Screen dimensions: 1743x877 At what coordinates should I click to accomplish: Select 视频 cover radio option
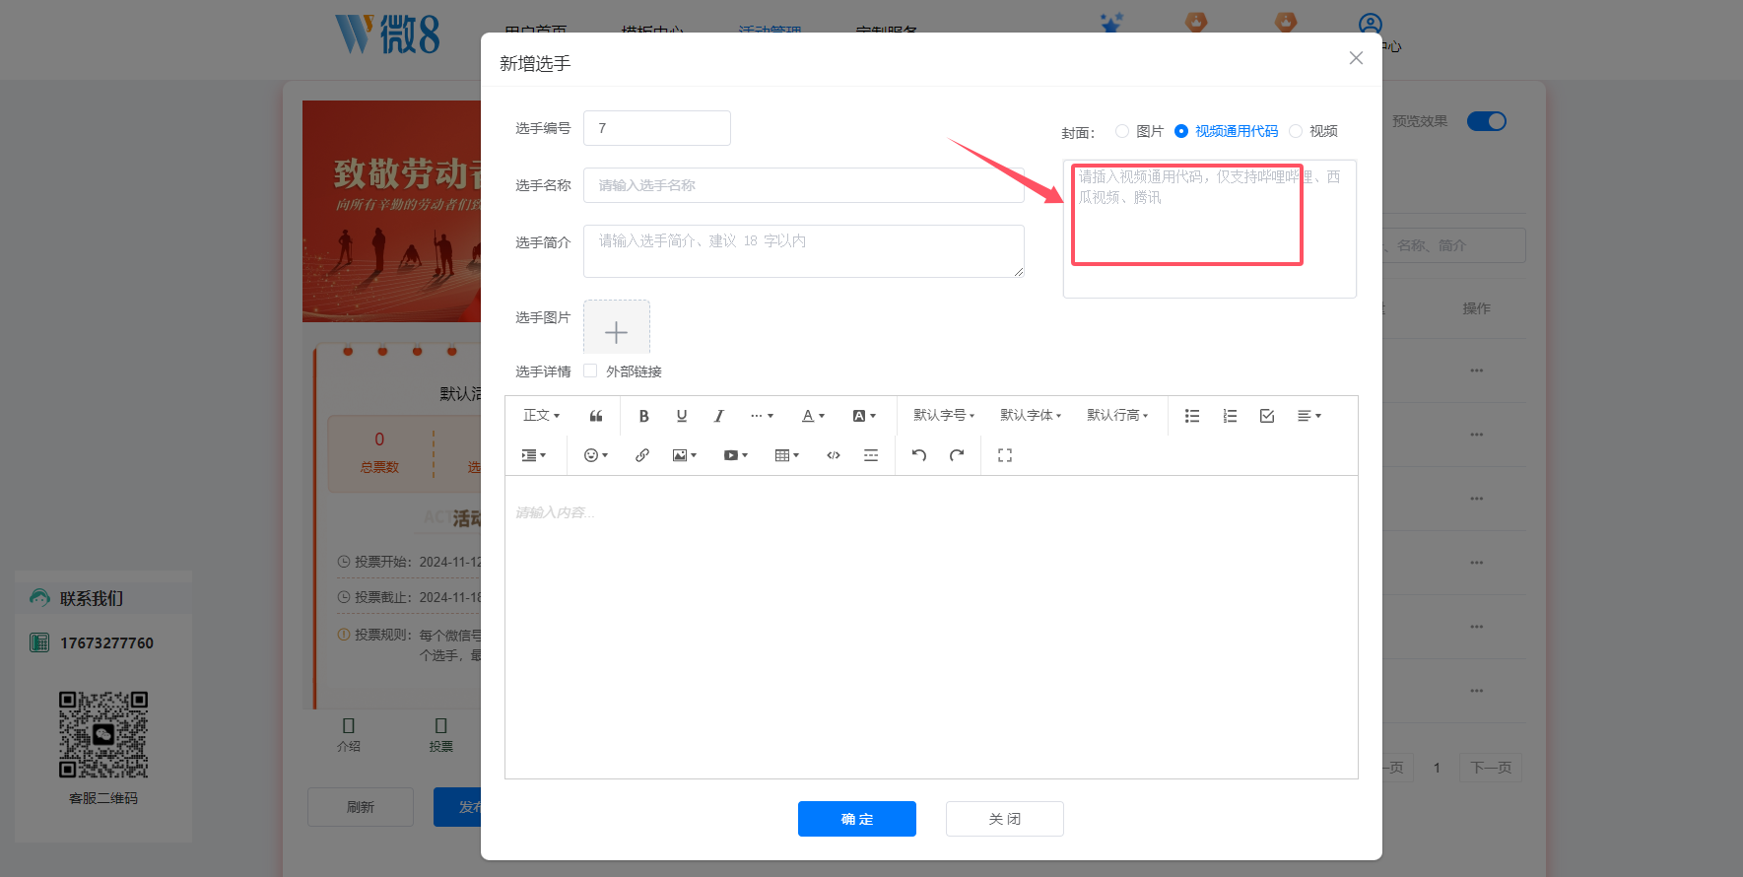[x=1296, y=131]
